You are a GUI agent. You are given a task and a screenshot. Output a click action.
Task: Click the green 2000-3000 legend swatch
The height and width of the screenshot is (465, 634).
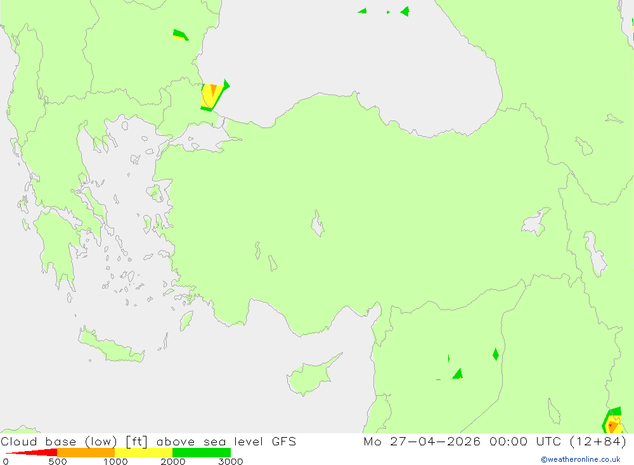(202, 452)
